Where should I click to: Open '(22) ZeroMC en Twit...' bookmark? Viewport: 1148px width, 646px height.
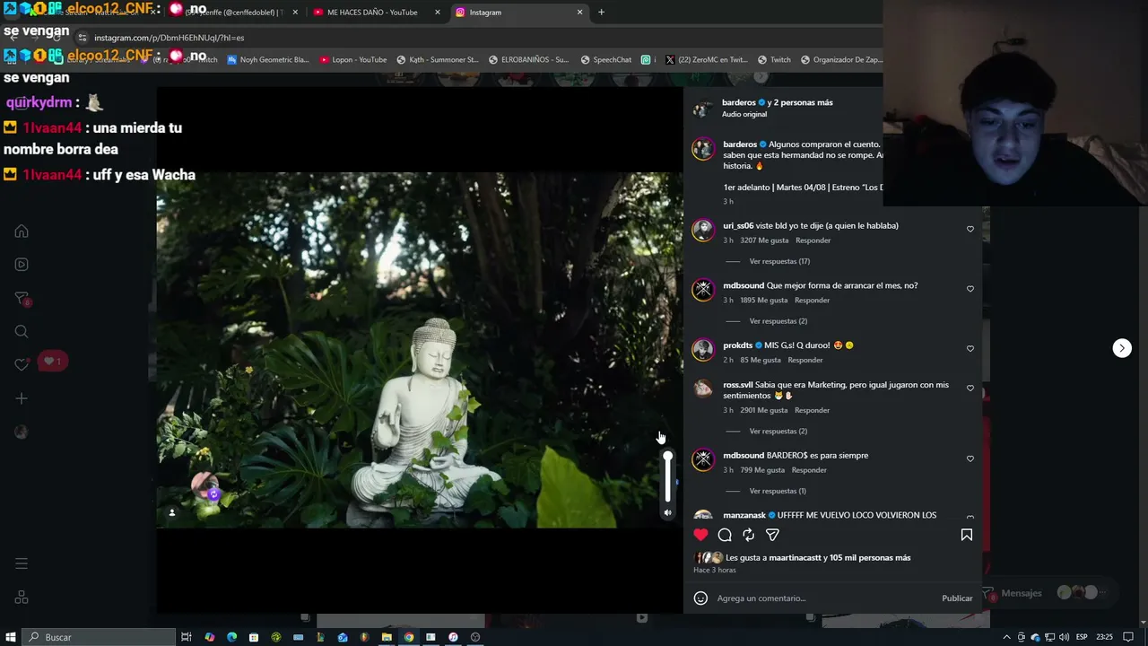tap(706, 60)
